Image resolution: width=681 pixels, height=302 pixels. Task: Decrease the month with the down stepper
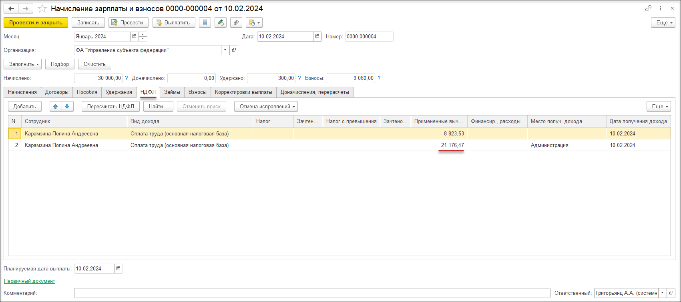click(x=143, y=39)
